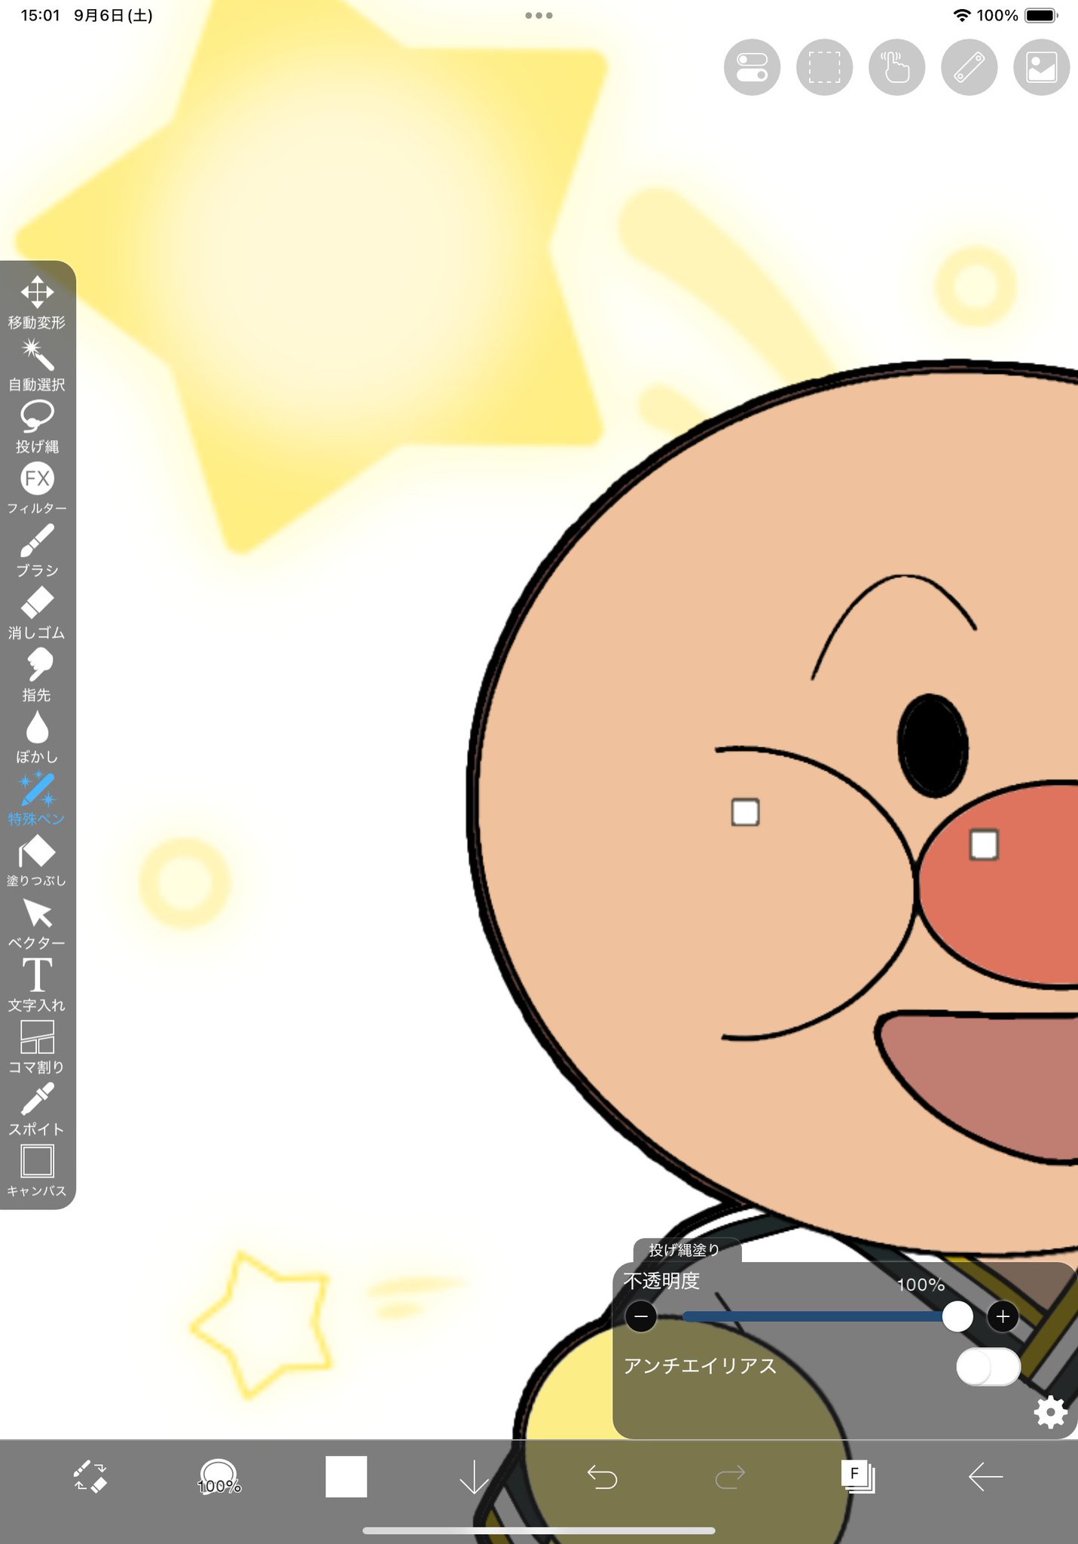Open the gear settings in the pen panel
1078x1544 pixels.
[x=1050, y=1412]
